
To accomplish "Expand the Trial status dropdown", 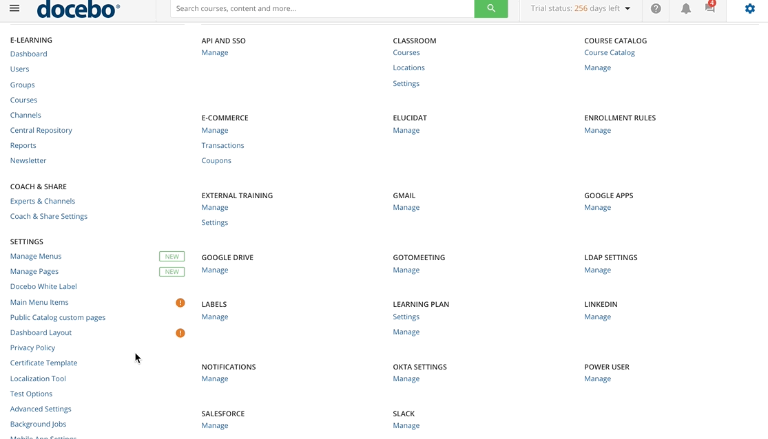I will (581, 8).
